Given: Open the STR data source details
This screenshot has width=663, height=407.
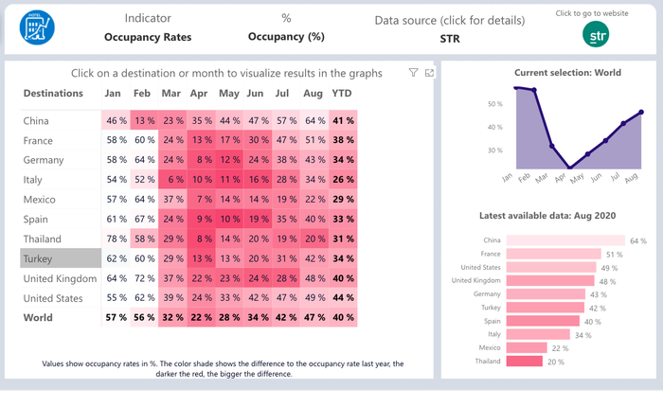Looking at the screenshot, I should pyautogui.click(x=450, y=39).
